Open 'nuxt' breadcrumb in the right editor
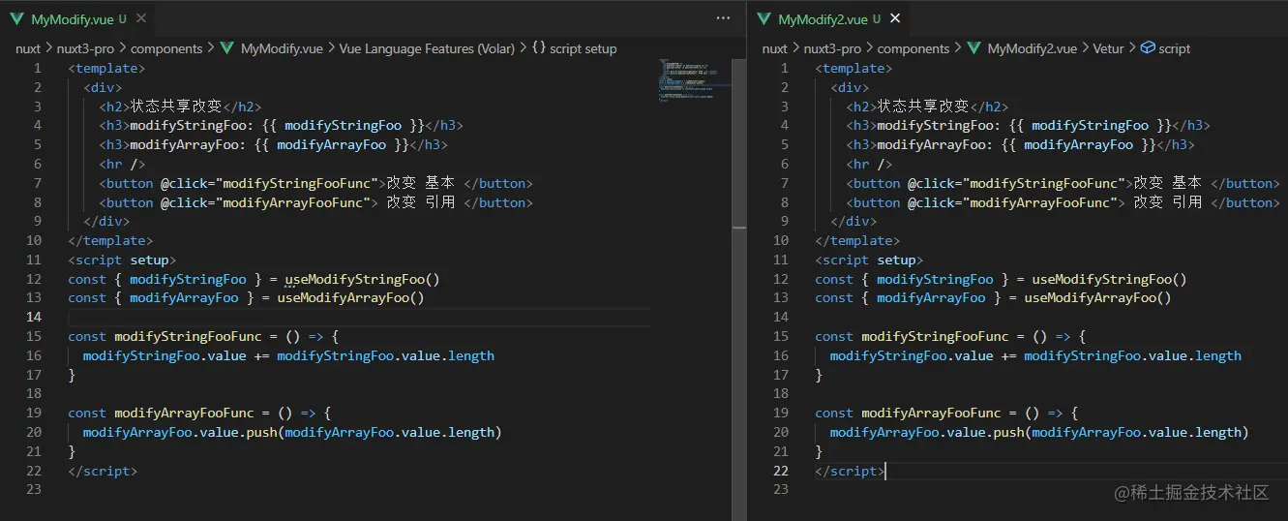1288x521 pixels. [775, 48]
